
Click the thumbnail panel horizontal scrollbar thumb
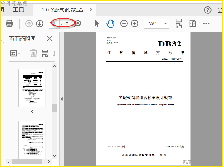pyautogui.click(x=26, y=162)
